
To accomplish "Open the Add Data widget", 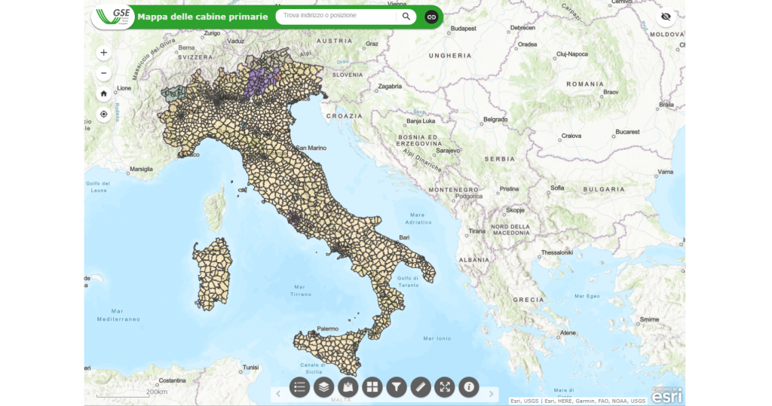I will point(348,387).
